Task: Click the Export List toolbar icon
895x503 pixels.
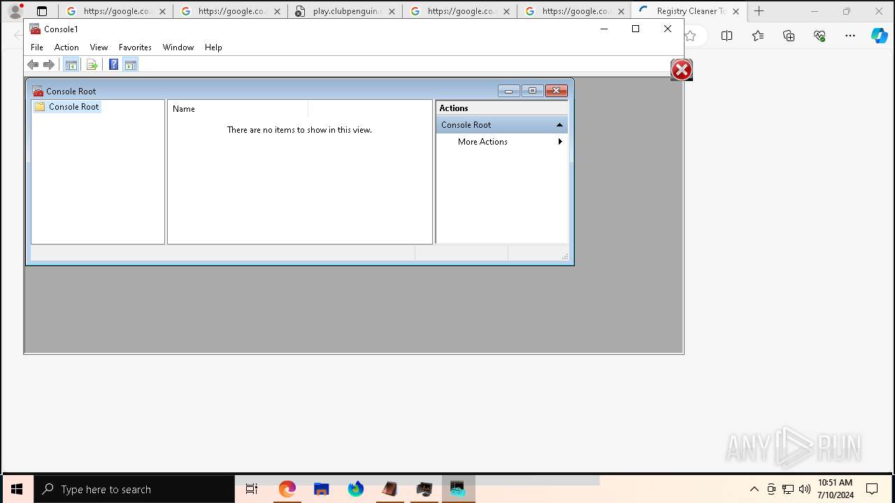Action: [92, 65]
